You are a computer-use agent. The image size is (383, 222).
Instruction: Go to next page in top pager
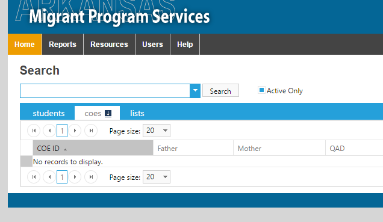click(x=75, y=131)
